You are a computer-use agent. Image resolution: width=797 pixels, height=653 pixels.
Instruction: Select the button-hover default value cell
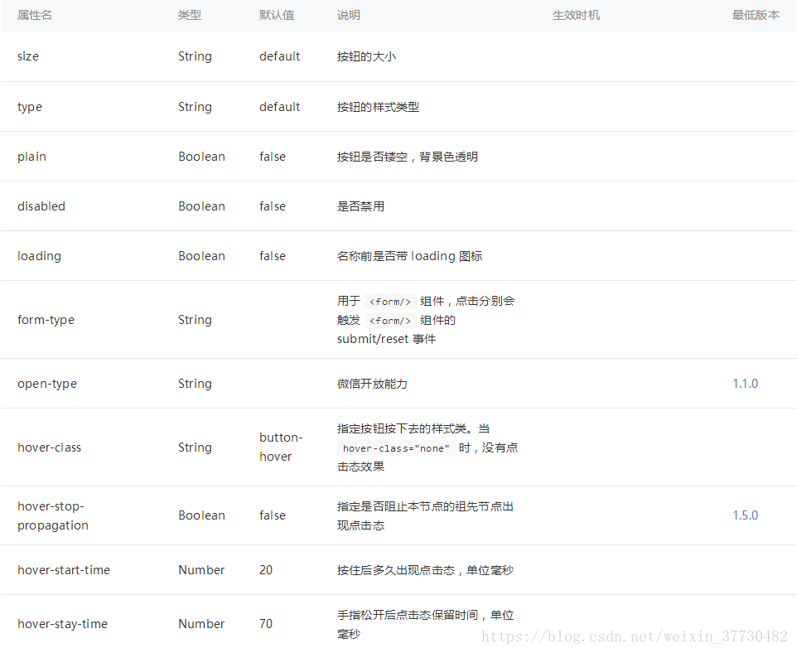[281, 447]
